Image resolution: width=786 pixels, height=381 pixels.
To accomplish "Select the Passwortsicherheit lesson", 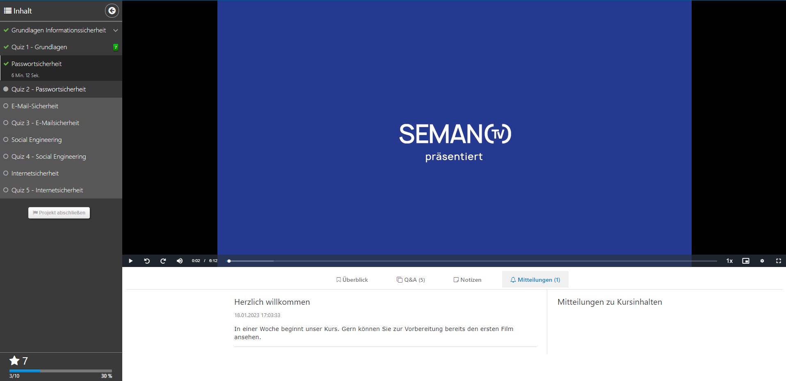I will click(x=61, y=68).
